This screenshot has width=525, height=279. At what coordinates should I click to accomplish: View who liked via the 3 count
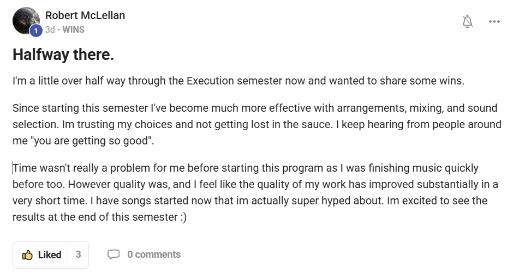click(78, 254)
